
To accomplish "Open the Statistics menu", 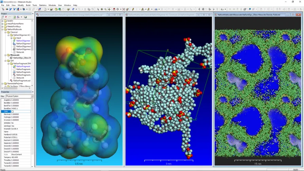I will [x=43, y=5].
